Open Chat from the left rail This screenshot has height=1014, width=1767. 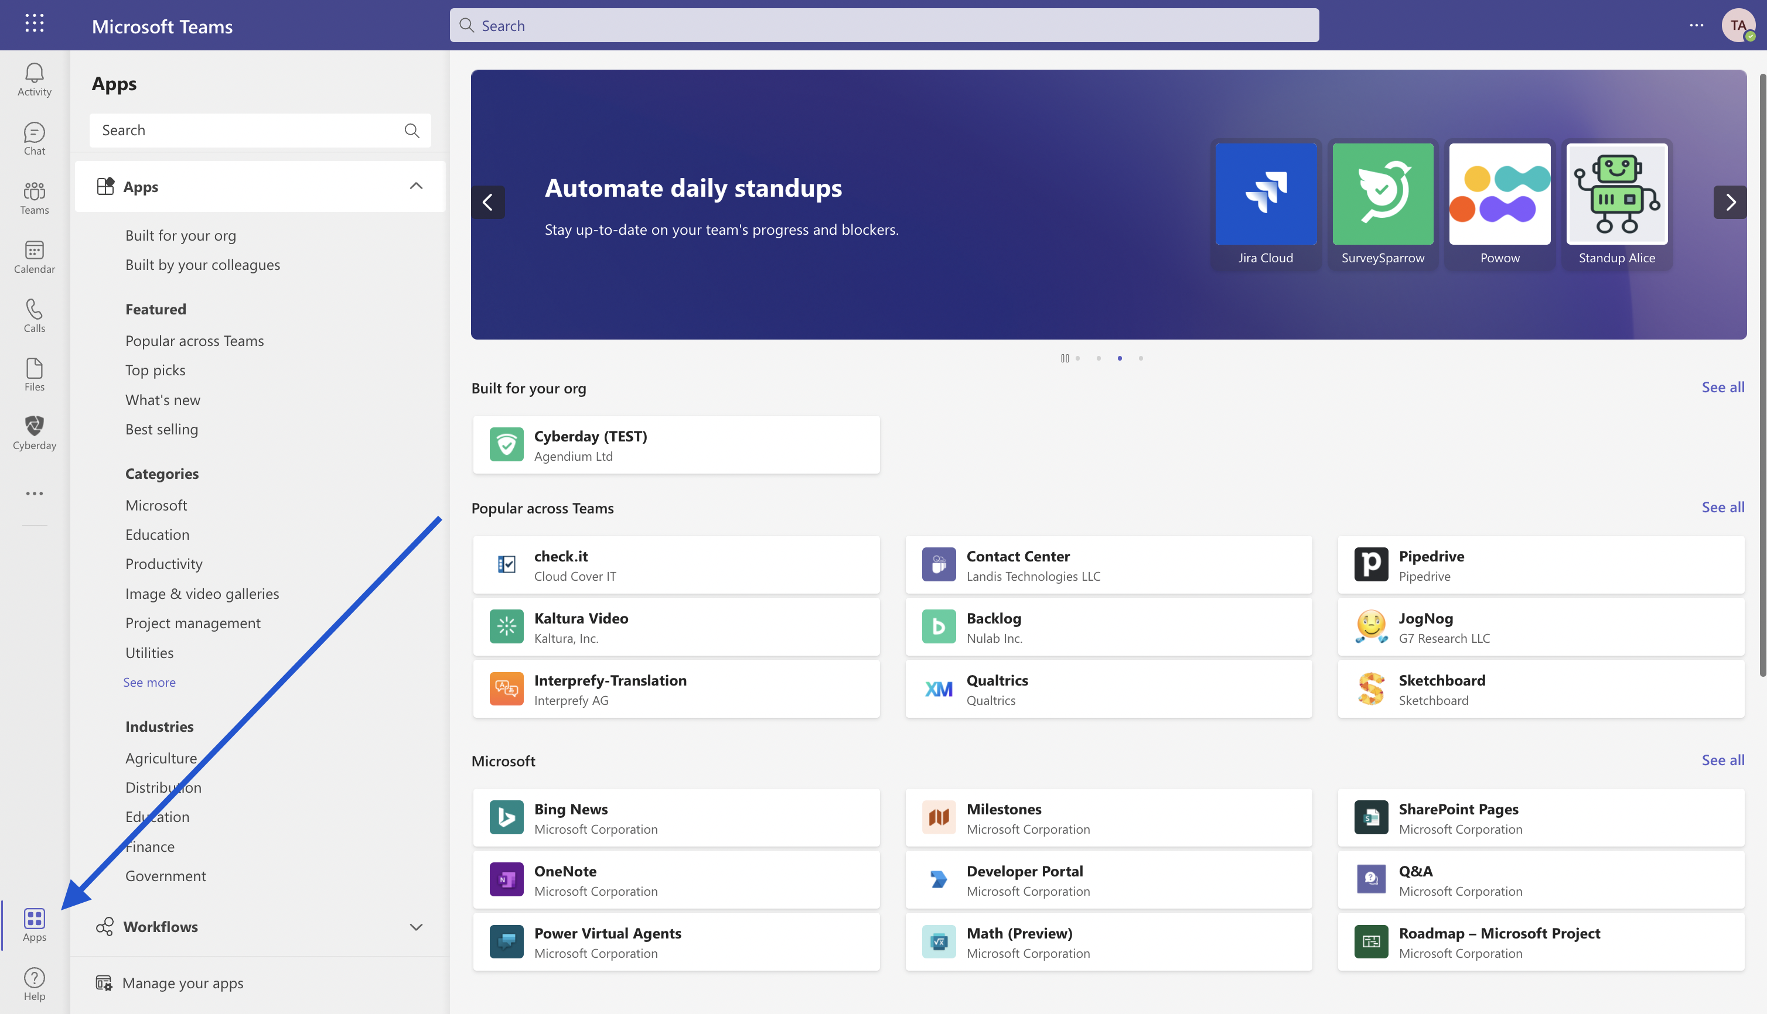pos(34,139)
